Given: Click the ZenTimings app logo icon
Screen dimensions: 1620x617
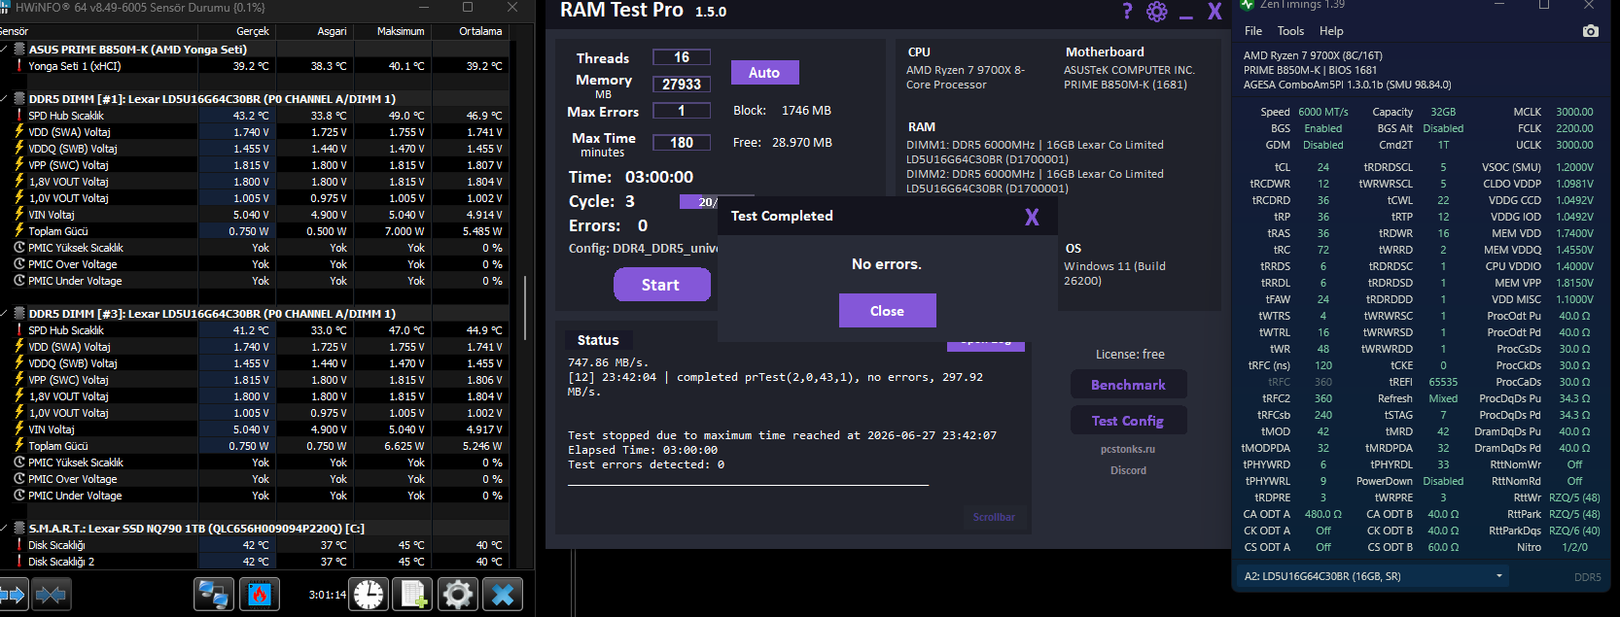Looking at the screenshot, I should click(1248, 5).
